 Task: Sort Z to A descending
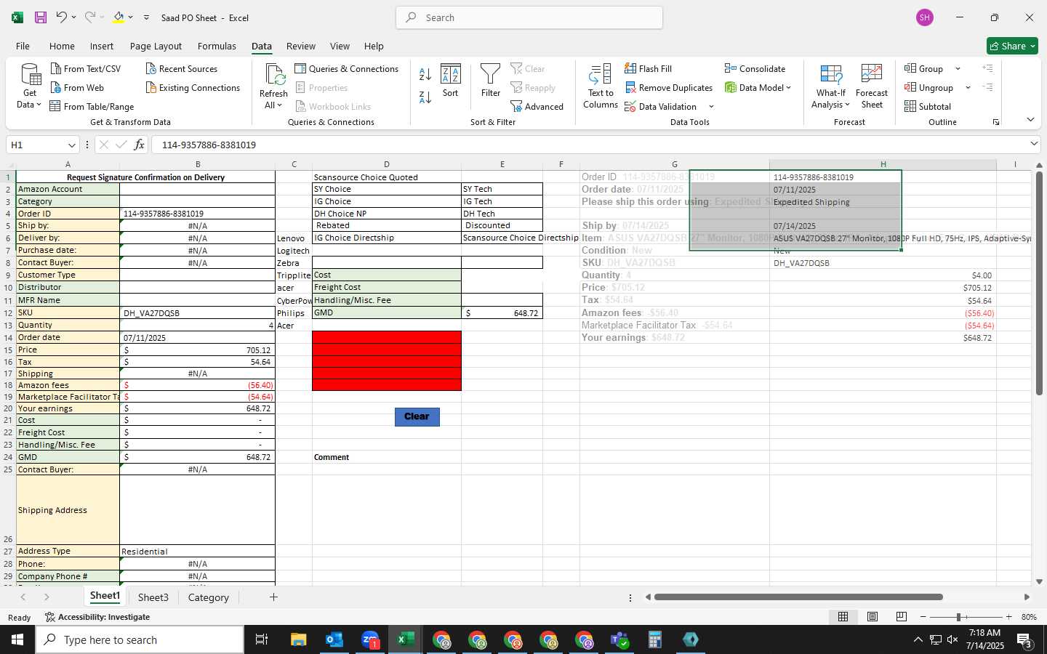(x=425, y=96)
